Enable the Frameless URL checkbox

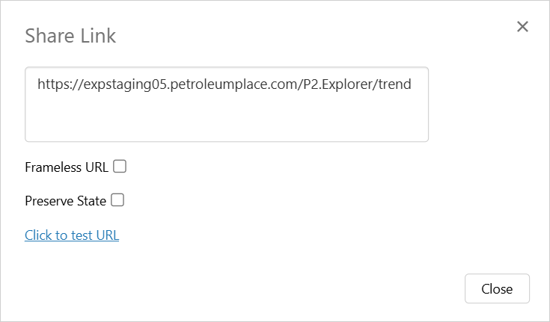click(x=120, y=167)
